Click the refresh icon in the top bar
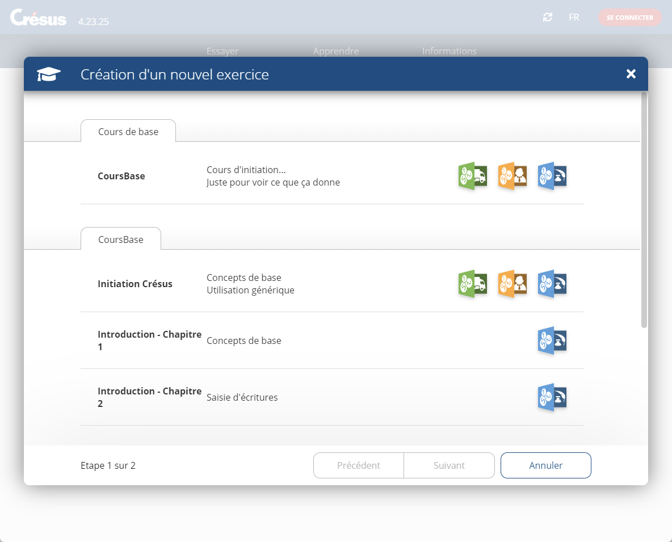Viewport: 672px width, 542px height. pyautogui.click(x=547, y=17)
